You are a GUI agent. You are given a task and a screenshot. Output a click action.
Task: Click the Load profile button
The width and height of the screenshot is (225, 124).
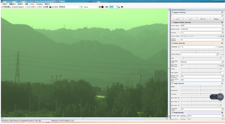[x=178, y=19]
